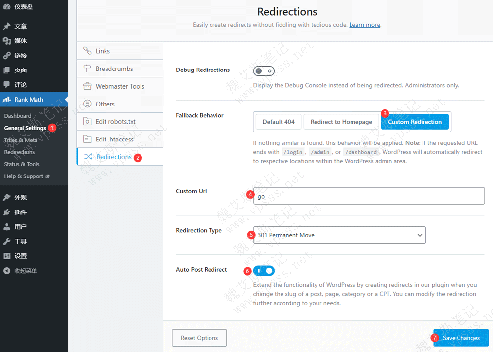Viewport: 493px width, 352px height.
Task: Go to Titles & Meta submenu
Action: [x=21, y=140]
